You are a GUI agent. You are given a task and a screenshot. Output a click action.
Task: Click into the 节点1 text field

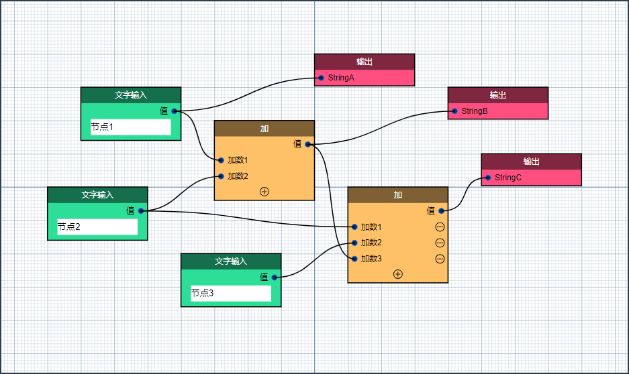131,127
